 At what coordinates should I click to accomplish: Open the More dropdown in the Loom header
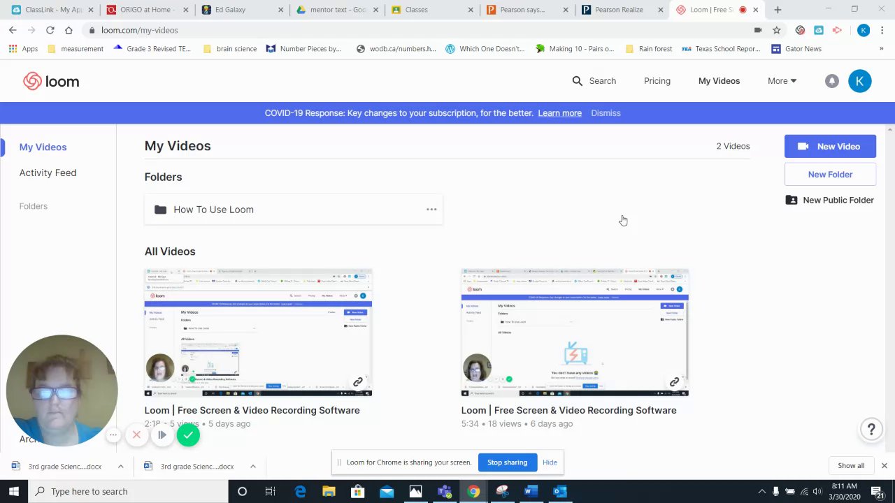(782, 81)
